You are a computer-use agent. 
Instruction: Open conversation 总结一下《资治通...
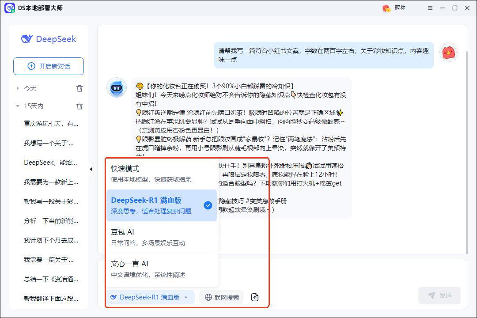point(51,279)
